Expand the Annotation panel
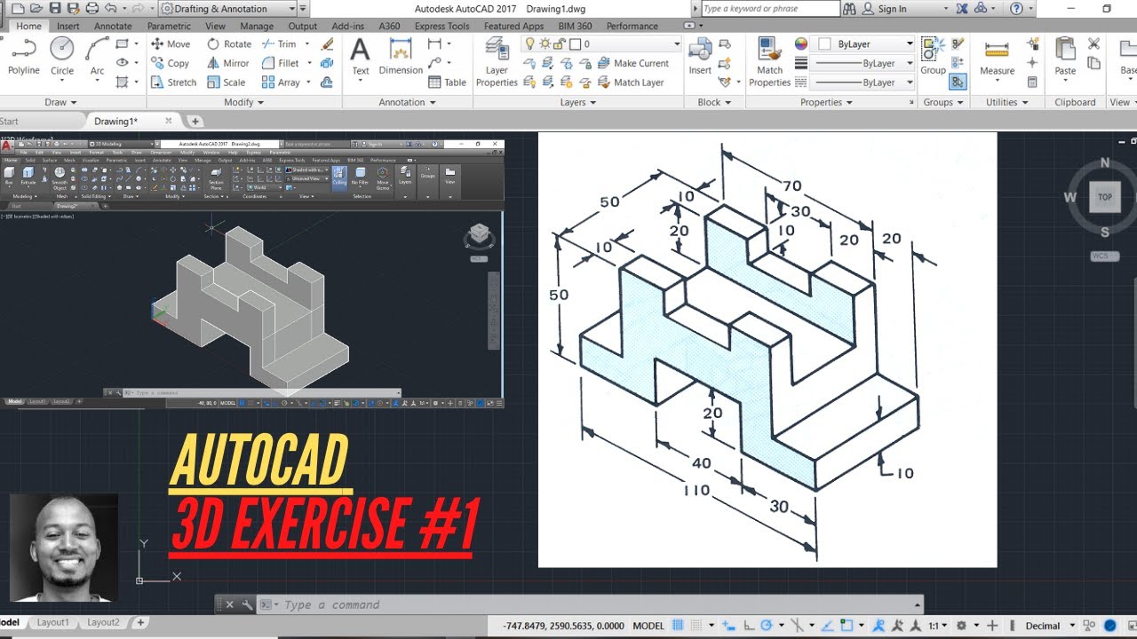This screenshot has width=1137, height=639. 407,102
